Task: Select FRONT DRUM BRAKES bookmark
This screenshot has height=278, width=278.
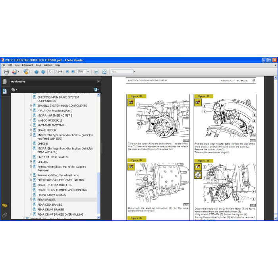Action: (52, 195)
